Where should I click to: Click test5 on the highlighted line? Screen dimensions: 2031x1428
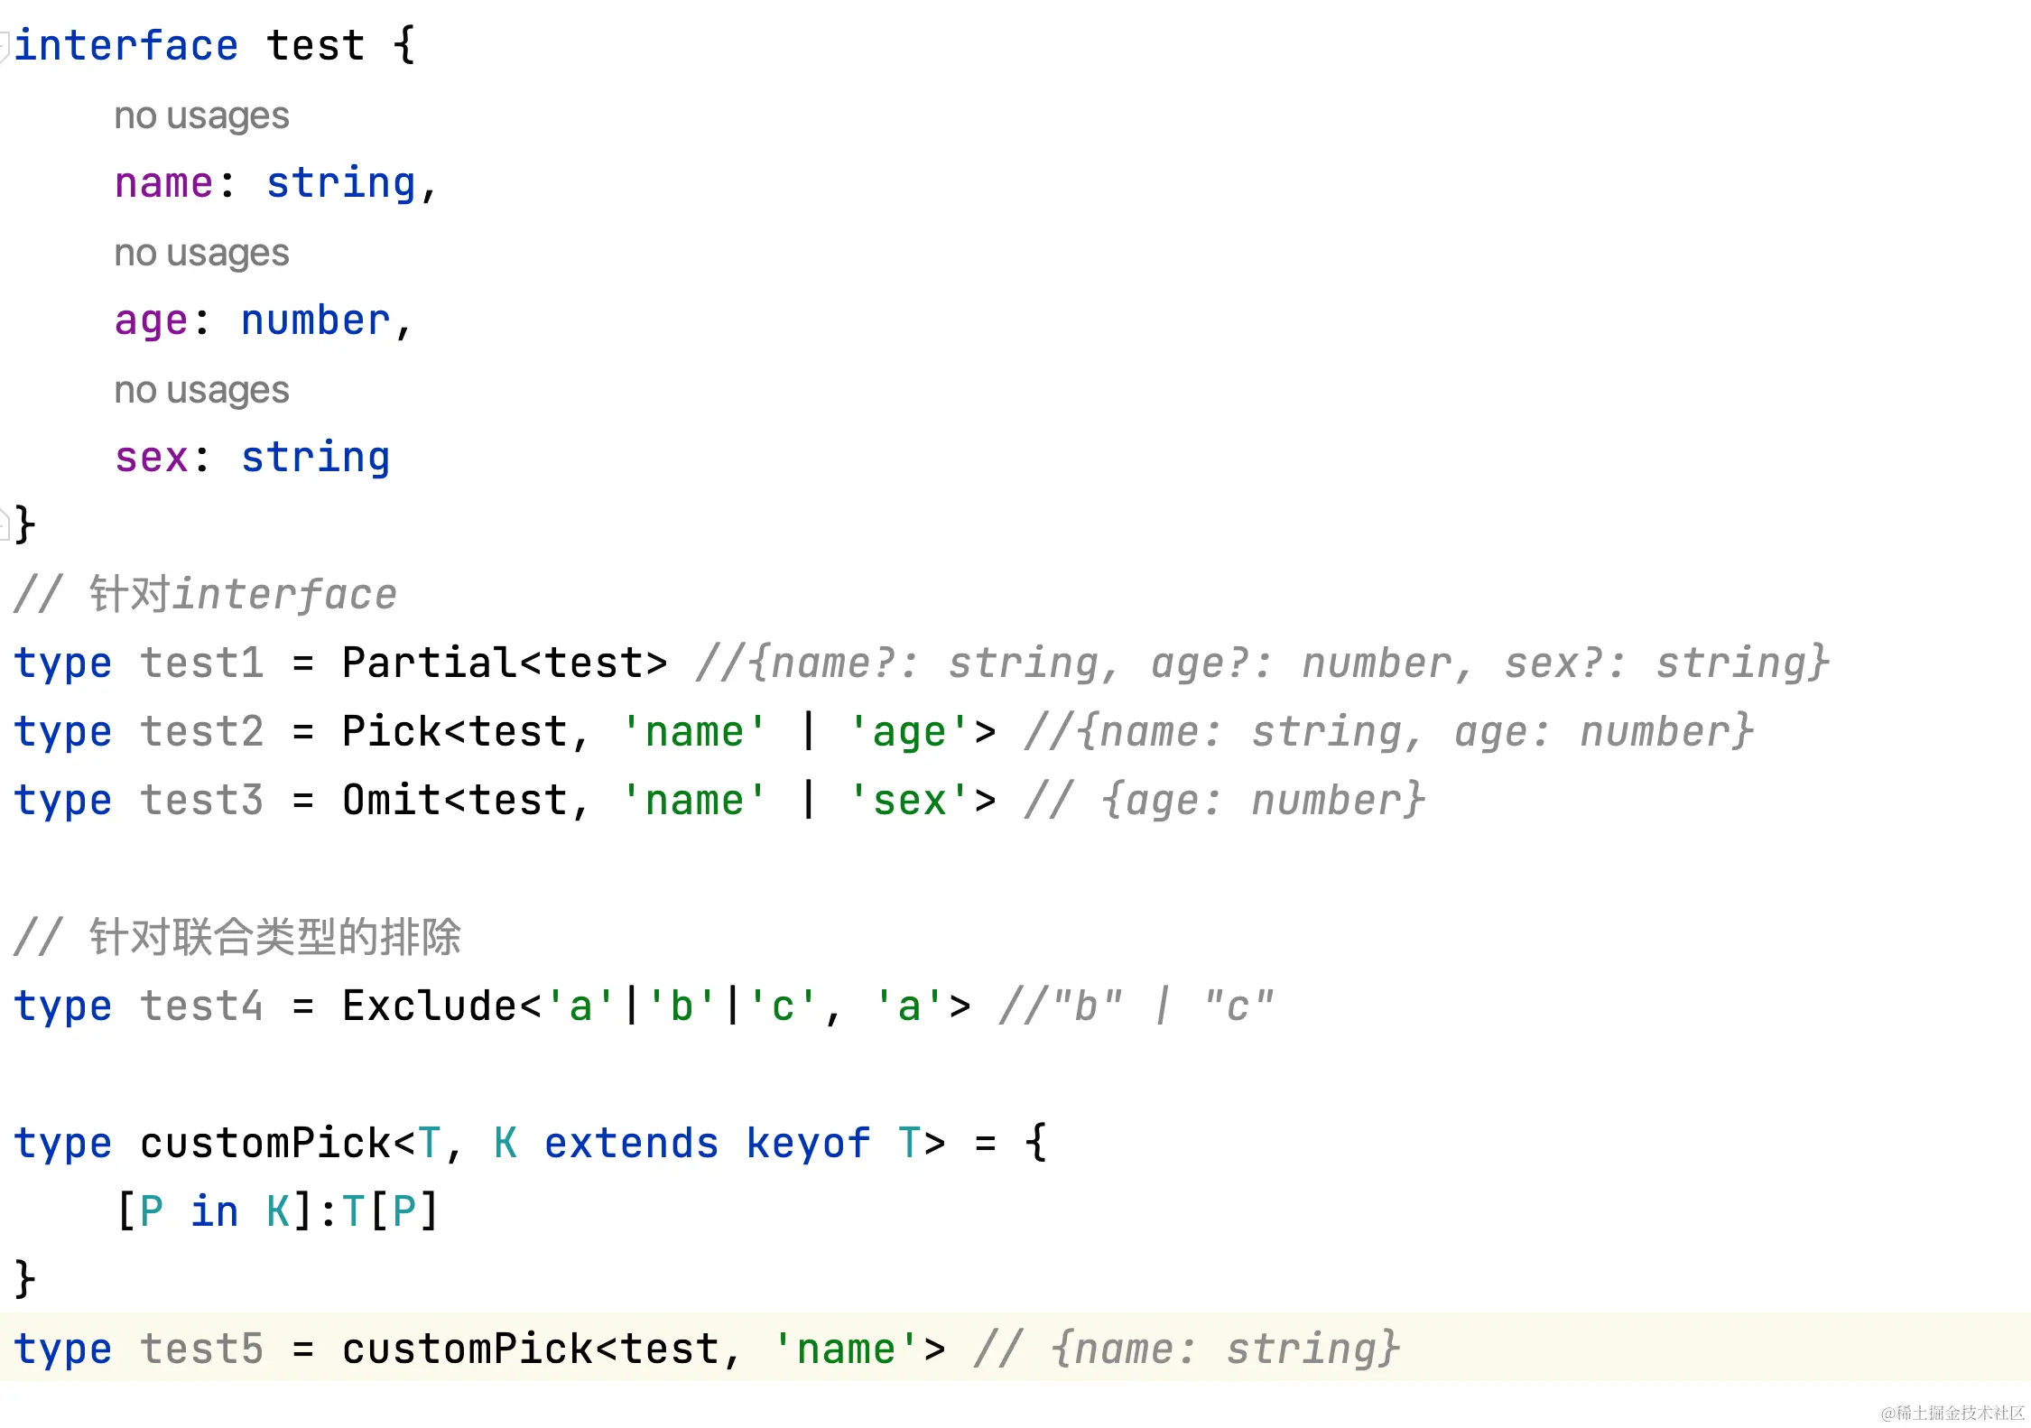[x=201, y=1349]
